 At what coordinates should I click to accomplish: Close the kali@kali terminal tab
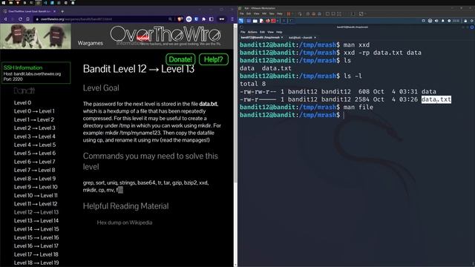point(315,38)
